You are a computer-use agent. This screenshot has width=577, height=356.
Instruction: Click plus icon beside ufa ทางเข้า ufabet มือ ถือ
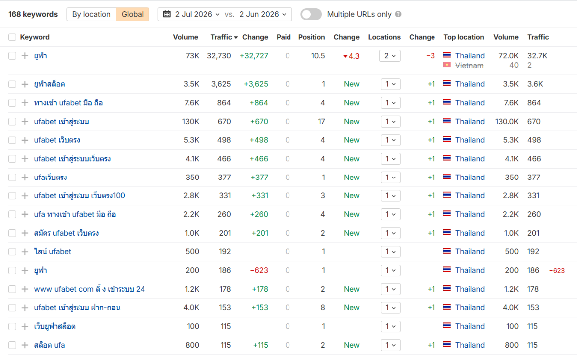click(x=25, y=214)
